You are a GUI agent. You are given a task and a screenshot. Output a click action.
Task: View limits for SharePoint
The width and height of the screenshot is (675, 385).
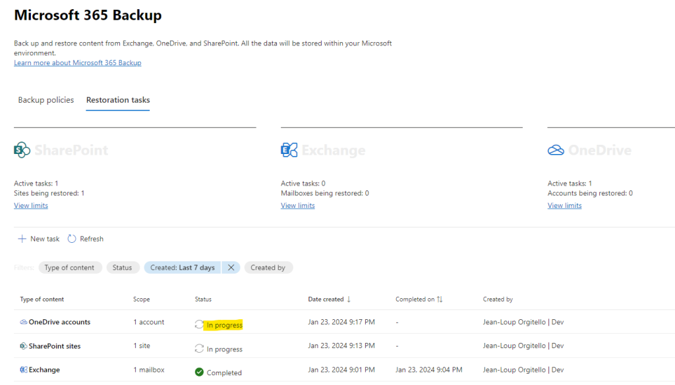pyautogui.click(x=31, y=205)
